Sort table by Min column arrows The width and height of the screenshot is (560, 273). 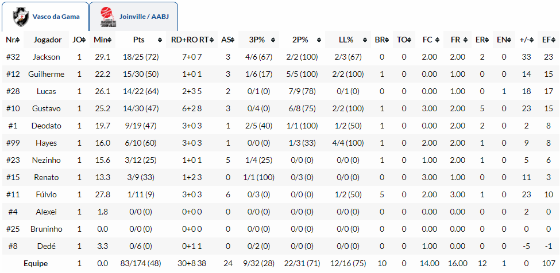[x=109, y=40]
